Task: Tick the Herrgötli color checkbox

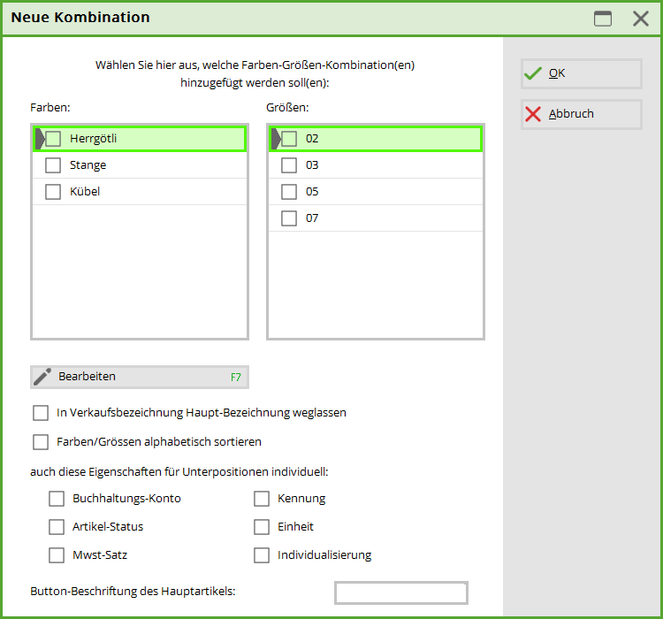Action: 53,139
